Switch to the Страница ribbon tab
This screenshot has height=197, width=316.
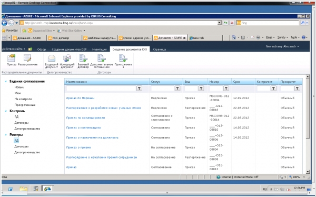click(x=160, y=50)
